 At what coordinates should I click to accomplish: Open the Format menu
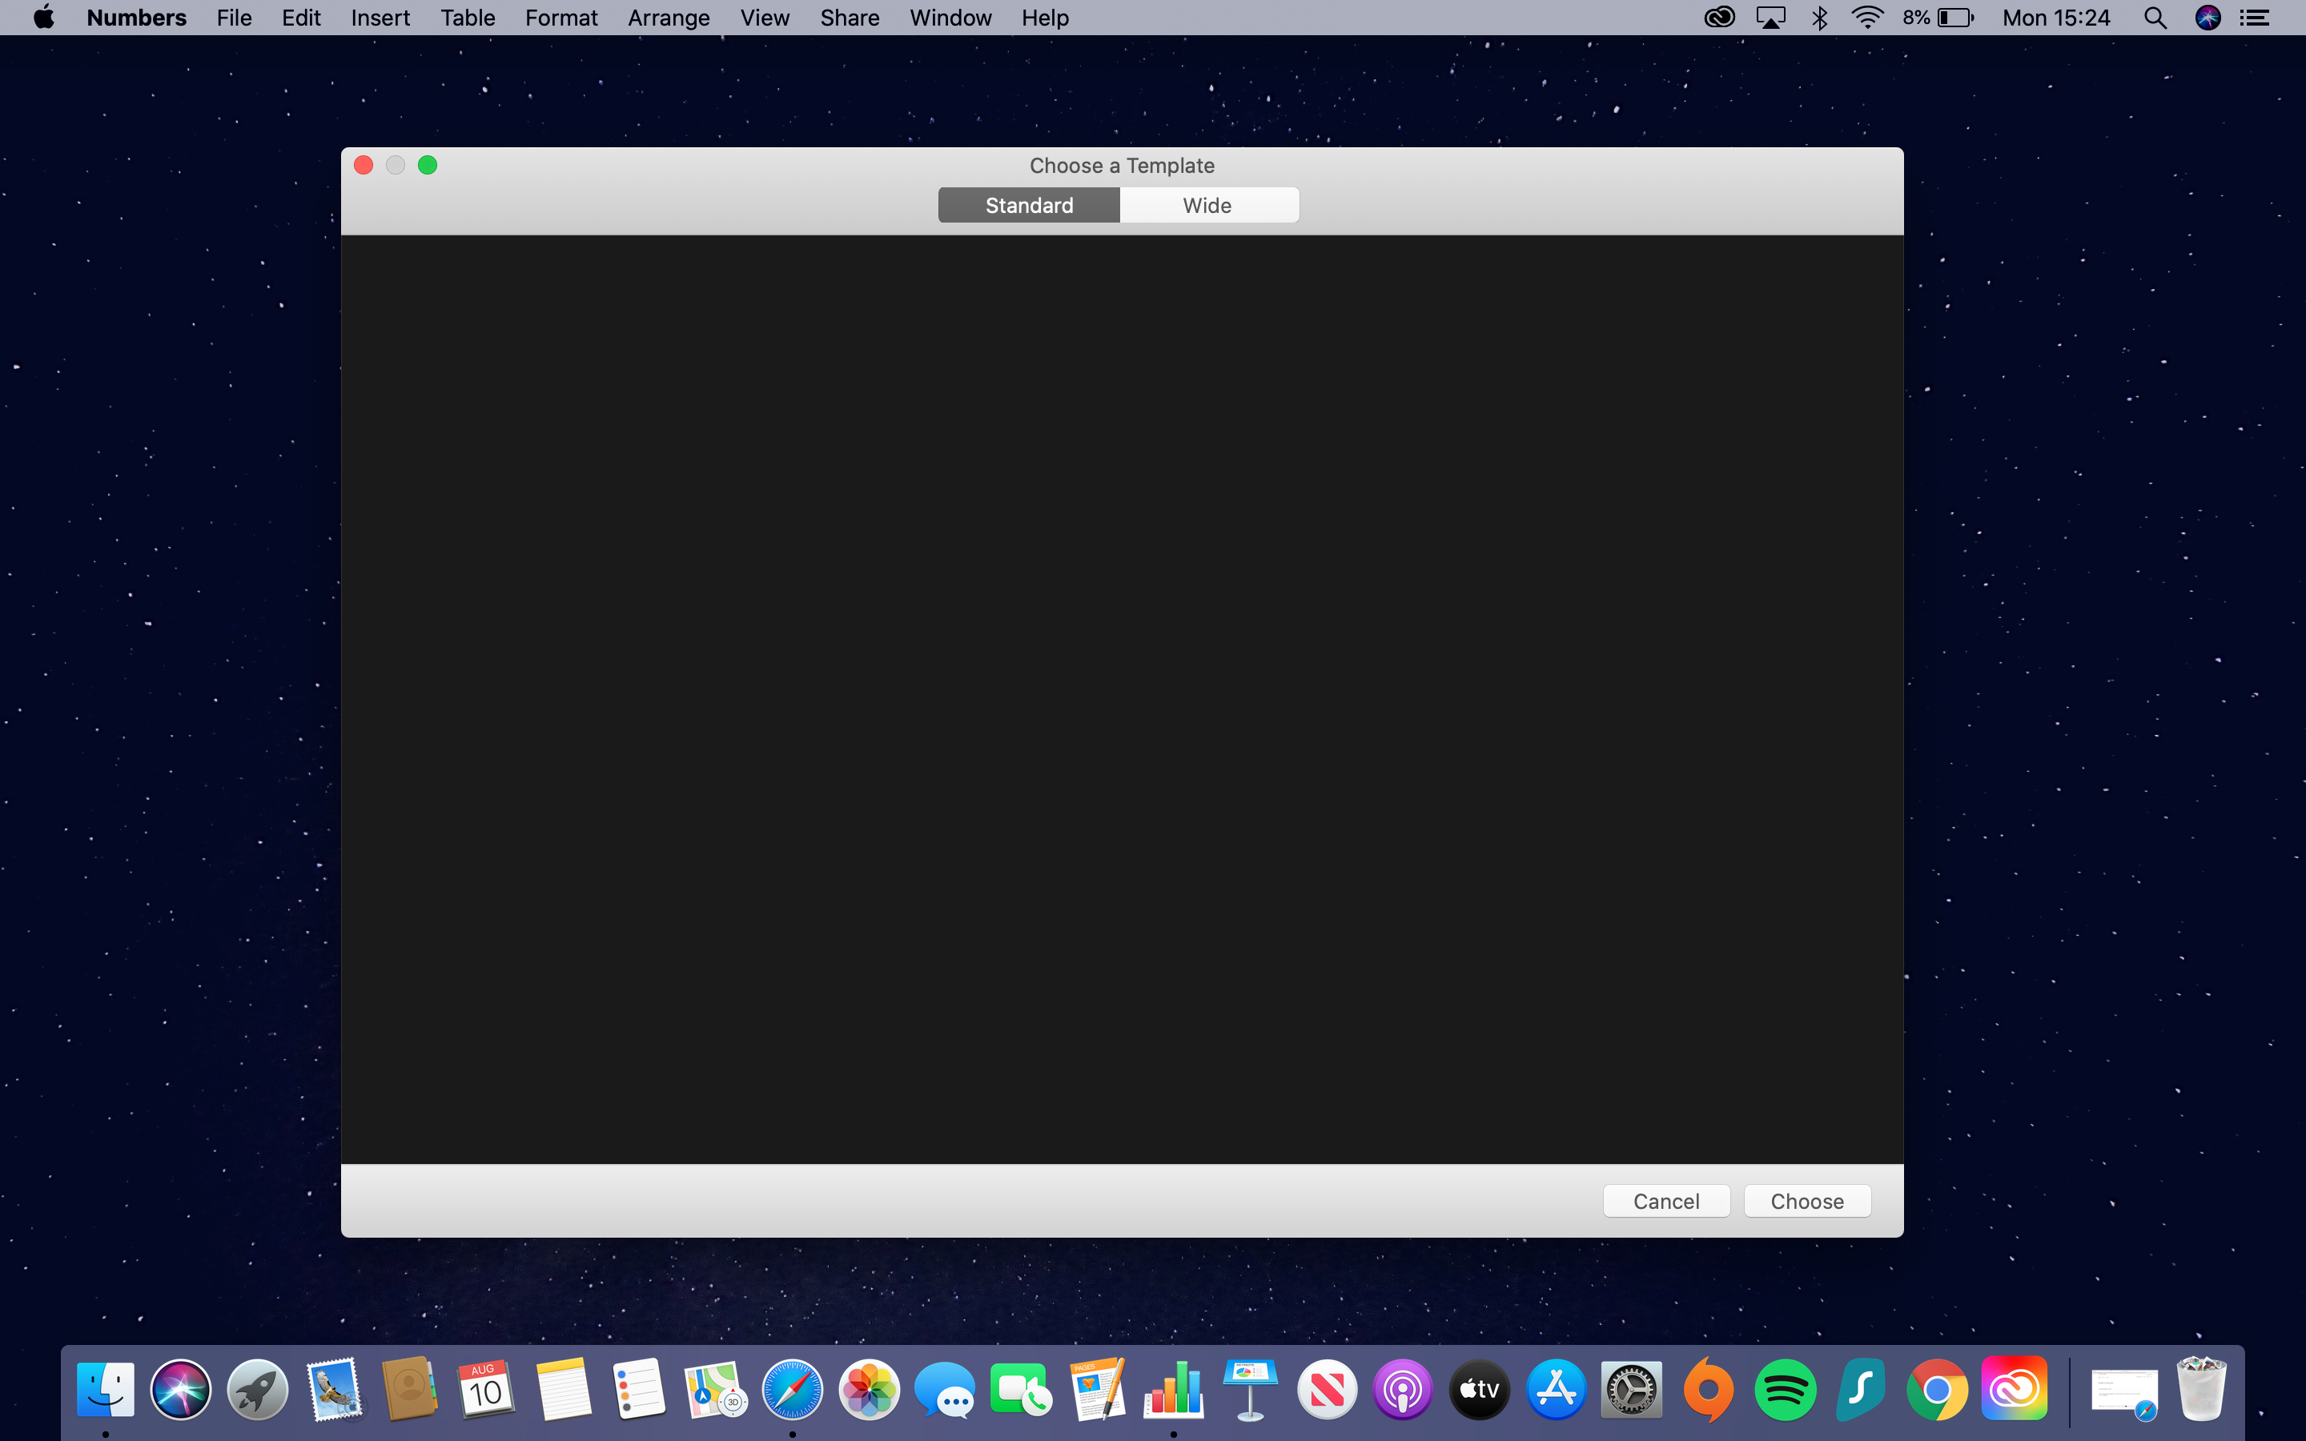coord(560,18)
